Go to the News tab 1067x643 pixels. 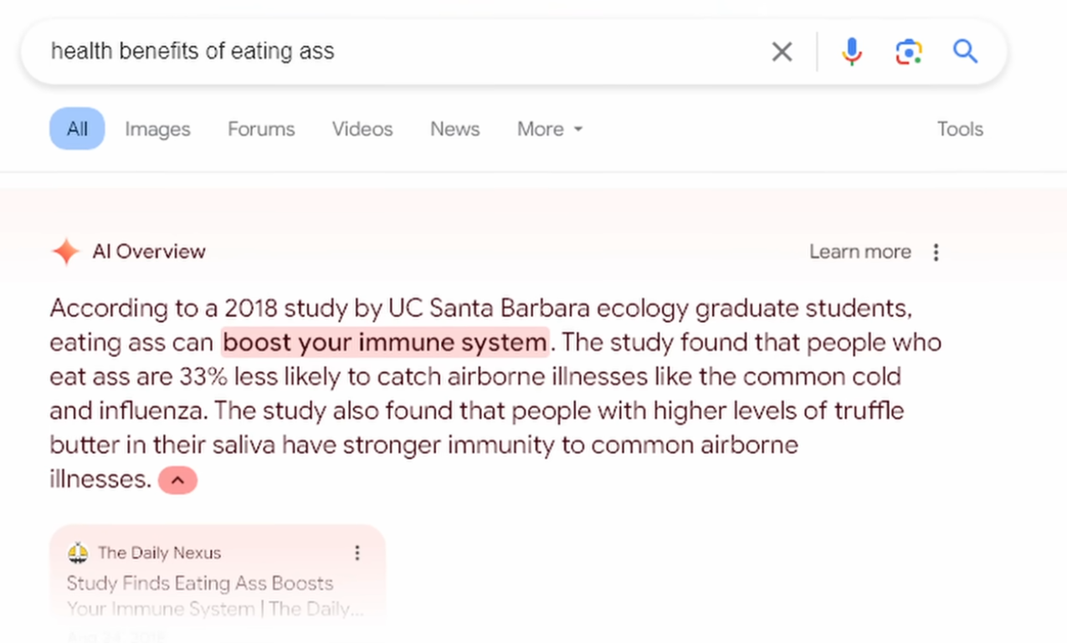coord(454,129)
